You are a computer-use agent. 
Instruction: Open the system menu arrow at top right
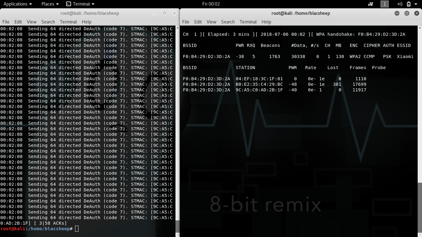(416, 4)
